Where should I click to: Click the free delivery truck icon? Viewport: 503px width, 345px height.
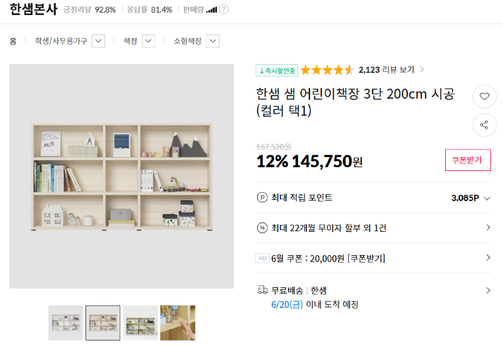[262, 290]
